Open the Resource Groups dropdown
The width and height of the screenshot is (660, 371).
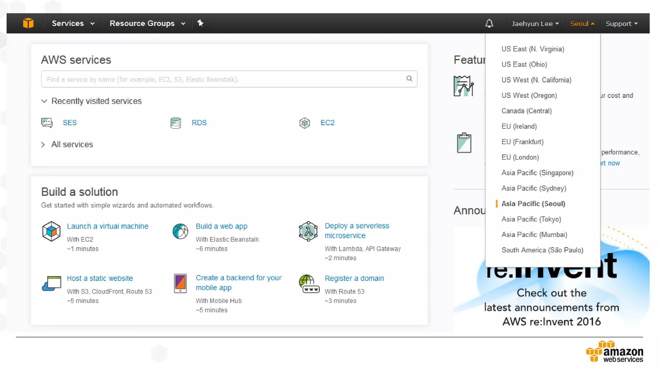pos(147,24)
